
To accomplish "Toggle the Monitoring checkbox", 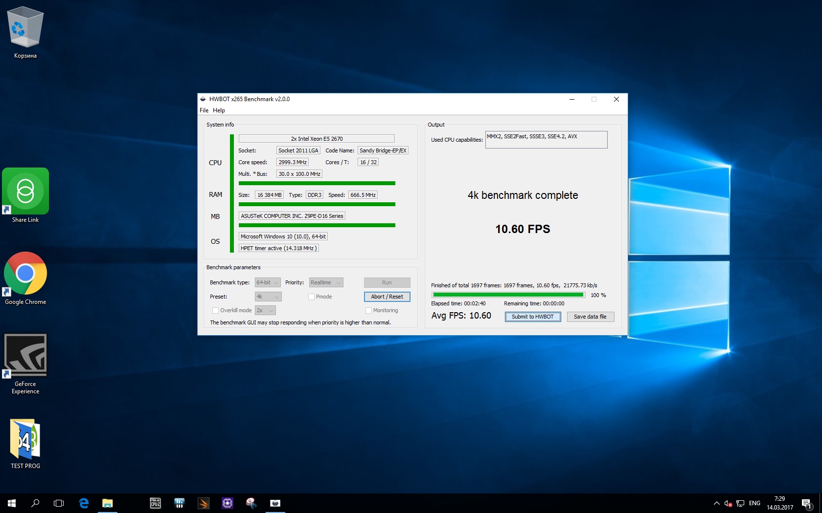I will [x=368, y=310].
